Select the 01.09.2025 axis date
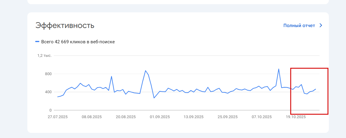 [x=160, y=117]
